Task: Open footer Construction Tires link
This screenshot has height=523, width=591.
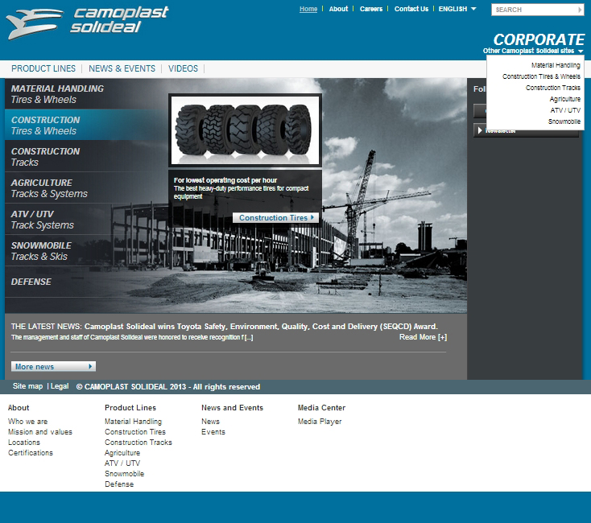Action: tap(135, 432)
